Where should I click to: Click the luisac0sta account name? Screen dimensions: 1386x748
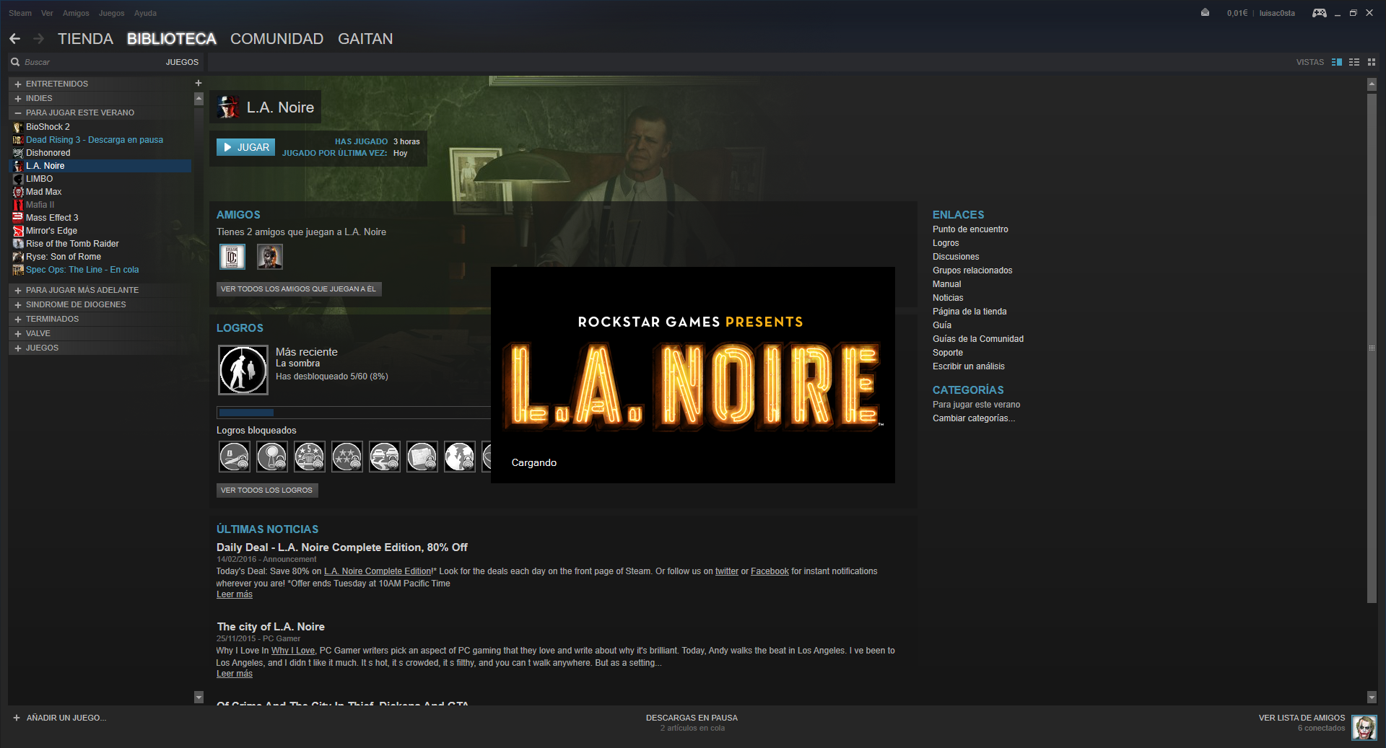pos(1277,13)
